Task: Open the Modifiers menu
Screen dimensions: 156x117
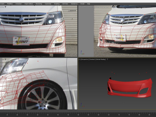Action: point(10,4)
